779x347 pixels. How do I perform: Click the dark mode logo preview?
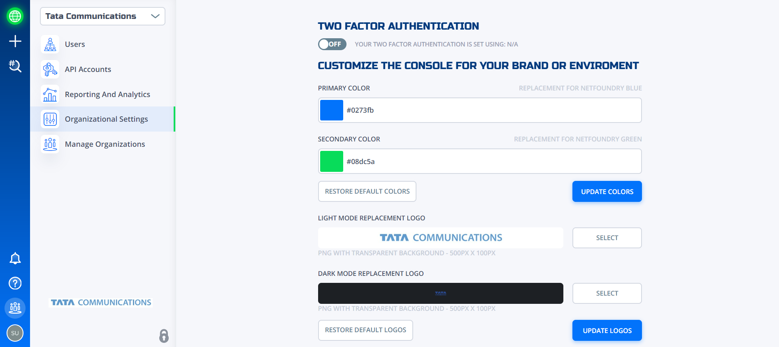tap(441, 294)
